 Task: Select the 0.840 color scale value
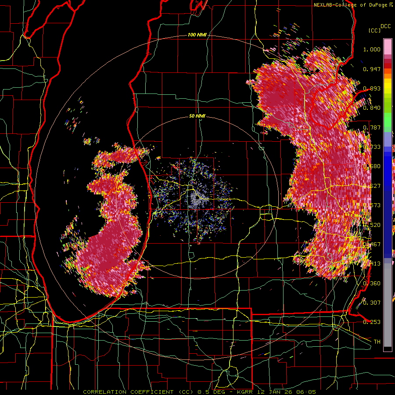pos(372,108)
